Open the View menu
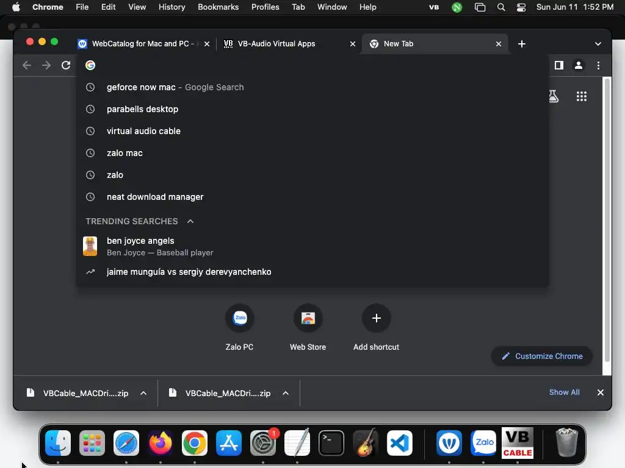This screenshot has height=468, width=625. pos(137,7)
